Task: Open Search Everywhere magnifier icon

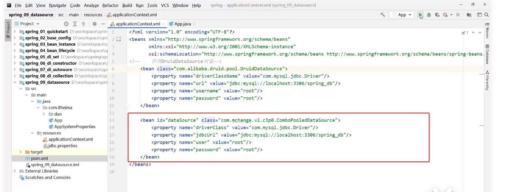Action: 487,15
